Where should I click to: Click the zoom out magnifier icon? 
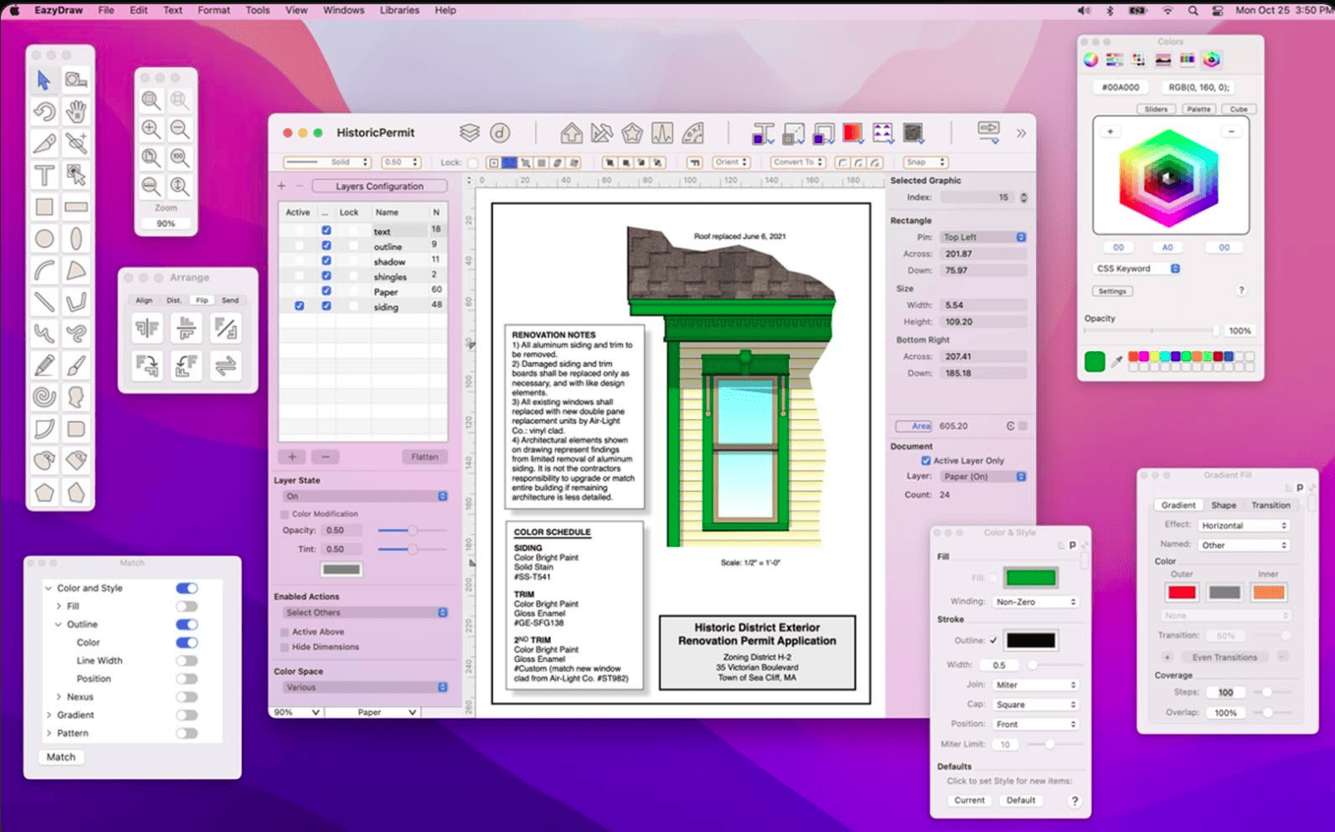click(x=179, y=129)
